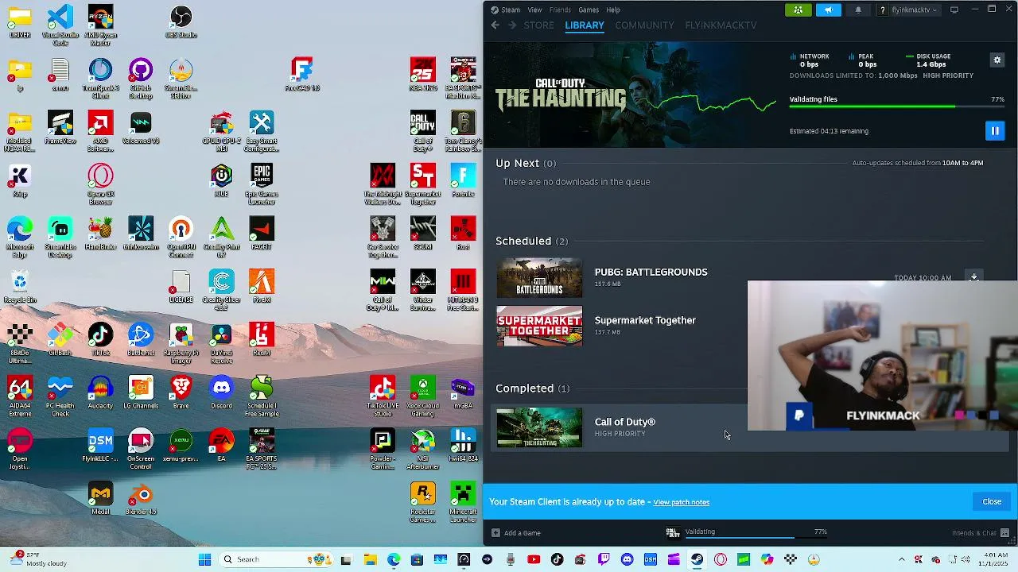Open the Games menu in Steam

[x=589, y=10]
